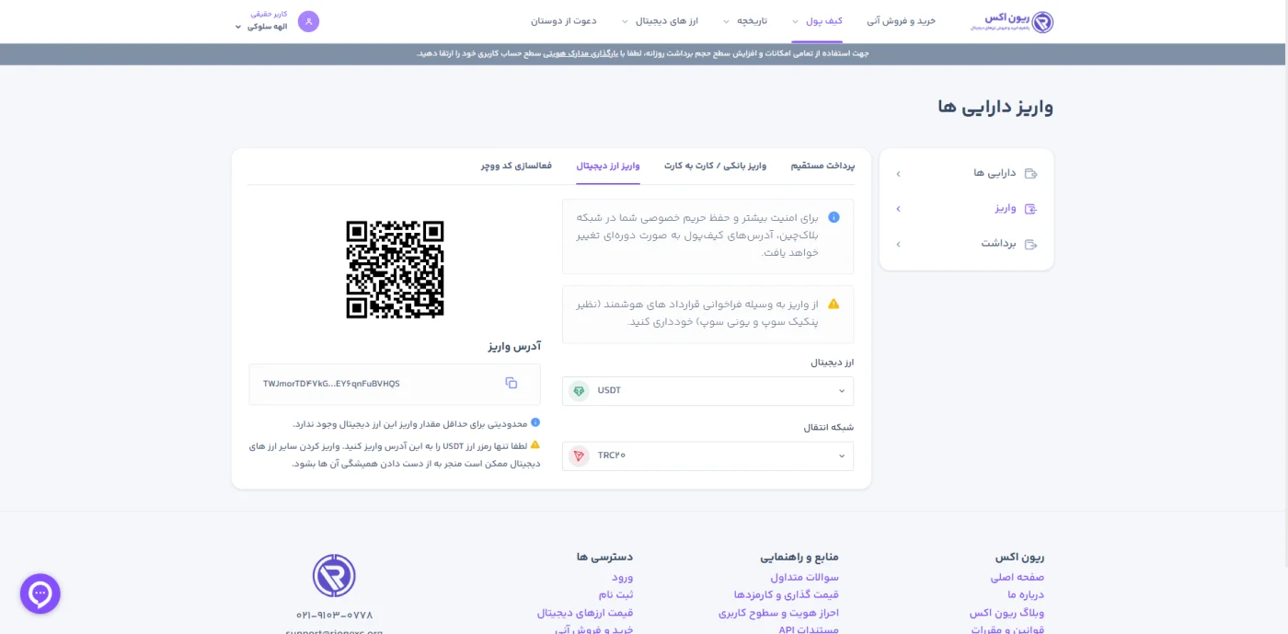Open the user account dropdown الهه سلوکی

click(x=261, y=27)
